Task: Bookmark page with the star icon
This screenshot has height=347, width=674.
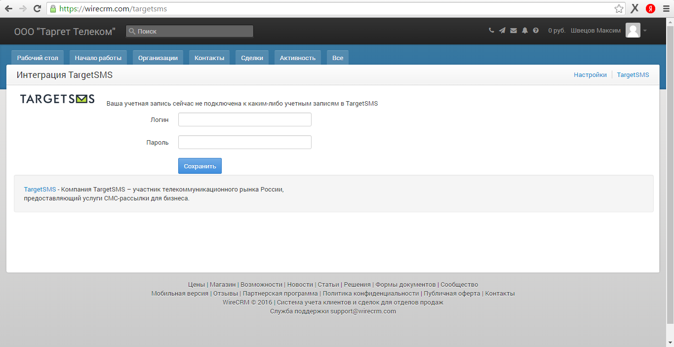Action: click(x=619, y=8)
